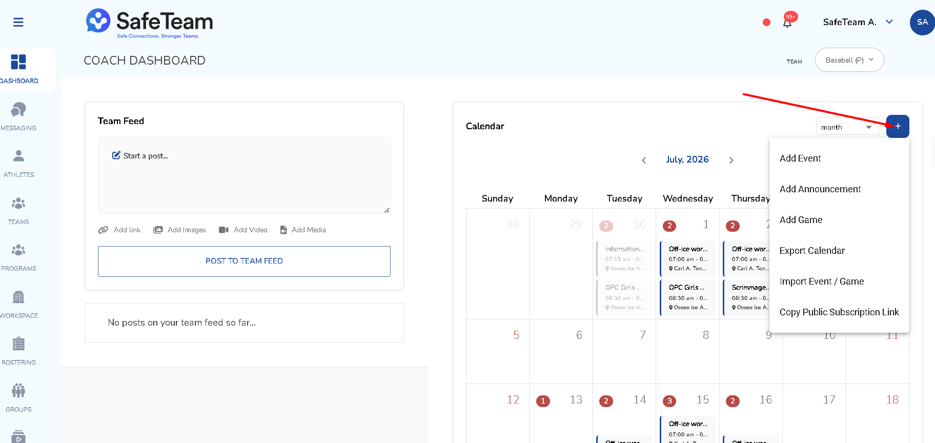Click the Wednesday column header
Viewport: 935px width, 443px height.
687,198
